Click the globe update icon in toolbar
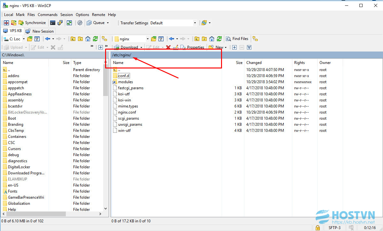The image size is (383, 231). click(x=204, y=23)
